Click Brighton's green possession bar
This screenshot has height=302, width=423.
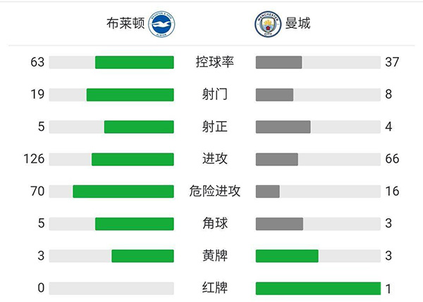pyautogui.click(x=134, y=62)
